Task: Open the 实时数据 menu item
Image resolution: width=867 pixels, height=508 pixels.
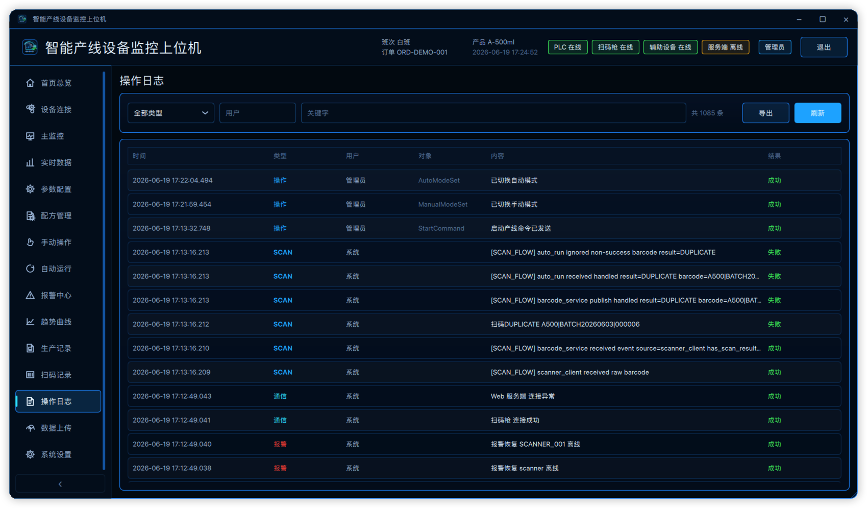Action: point(58,162)
